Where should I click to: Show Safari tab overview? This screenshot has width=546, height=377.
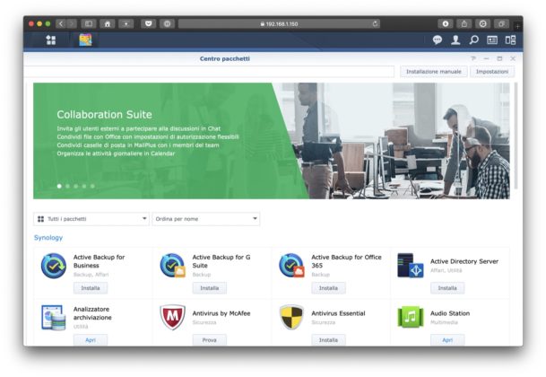click(501, 23)
